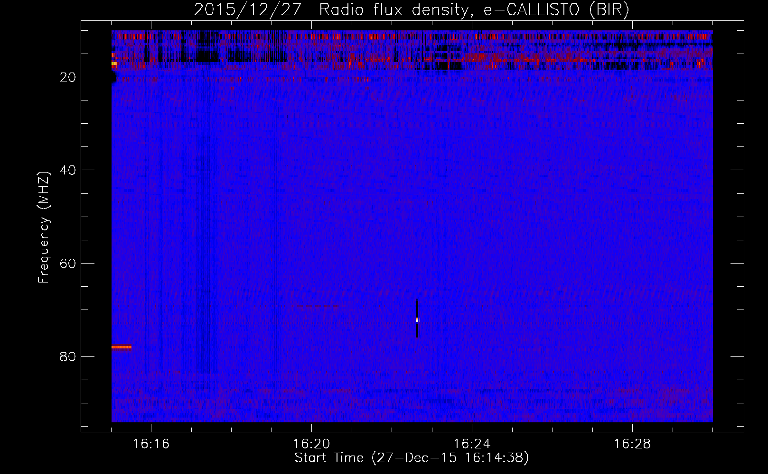Click the 16:24 time tick label

click(x=472, y=444)
